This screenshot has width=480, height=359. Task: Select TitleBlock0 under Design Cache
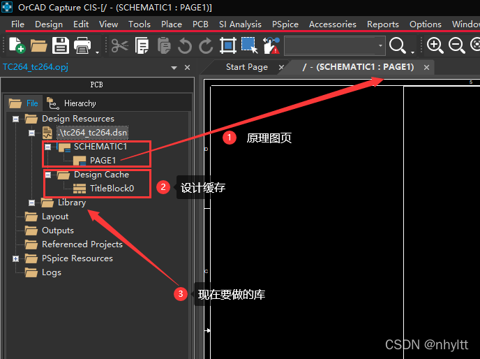coord(111,189)
